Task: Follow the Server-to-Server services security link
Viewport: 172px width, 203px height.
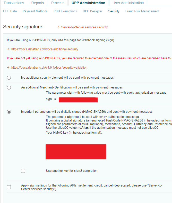Action: pos(84,27)
